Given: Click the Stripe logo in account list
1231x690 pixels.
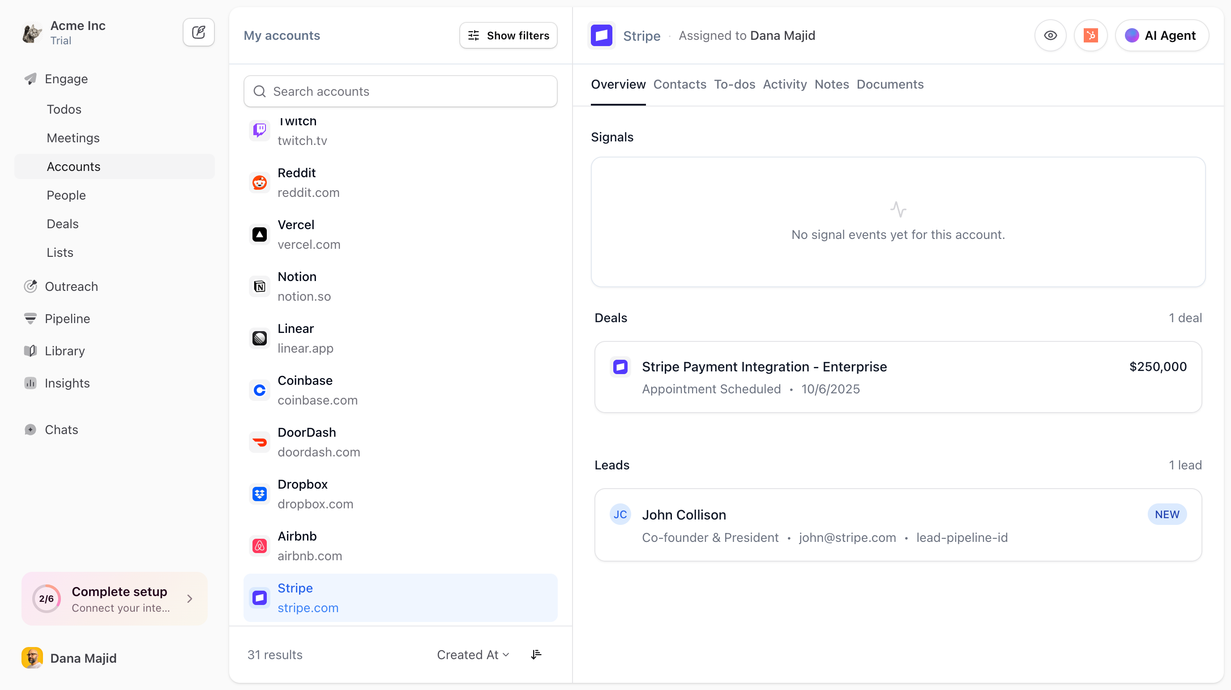Looking at the screenshot, I should pos(260,598).
